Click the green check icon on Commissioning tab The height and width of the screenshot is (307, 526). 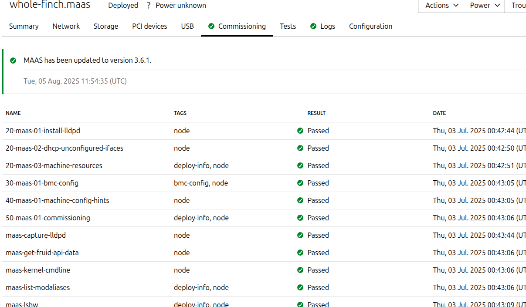tap(211, 27)
